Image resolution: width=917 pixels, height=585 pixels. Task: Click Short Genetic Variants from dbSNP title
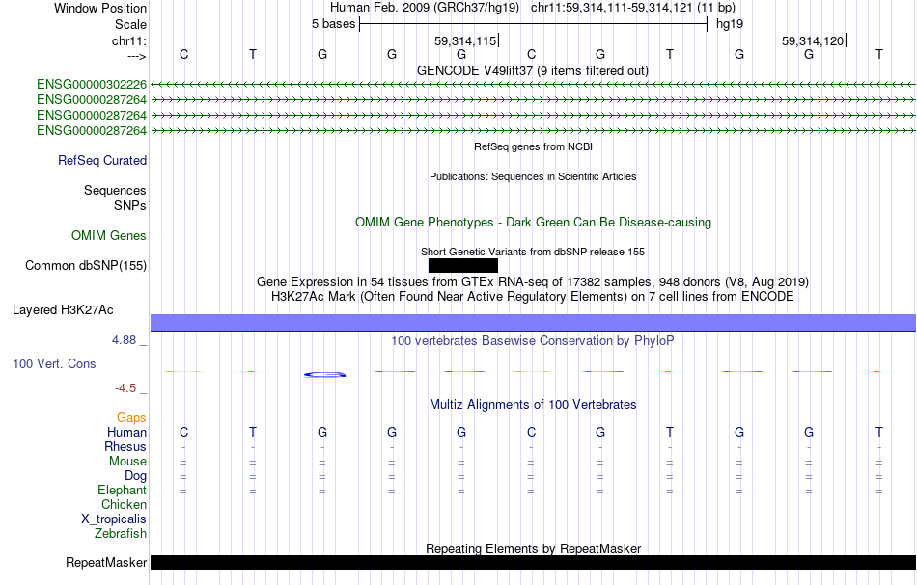[x=533, y=252]
